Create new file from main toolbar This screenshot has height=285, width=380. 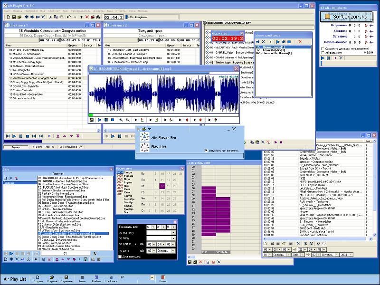point(8,17)
